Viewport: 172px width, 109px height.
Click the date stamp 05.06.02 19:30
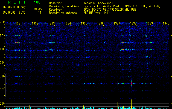pyautogui.click(x=14, y=13)
